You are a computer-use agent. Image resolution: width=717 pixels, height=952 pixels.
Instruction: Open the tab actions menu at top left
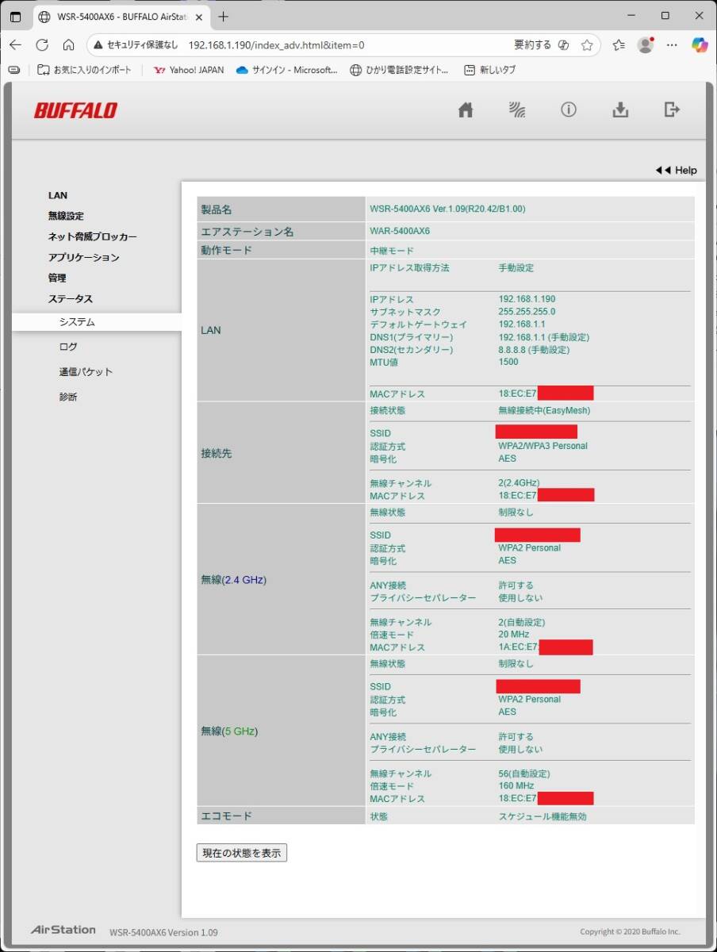[x=16, y=16]
